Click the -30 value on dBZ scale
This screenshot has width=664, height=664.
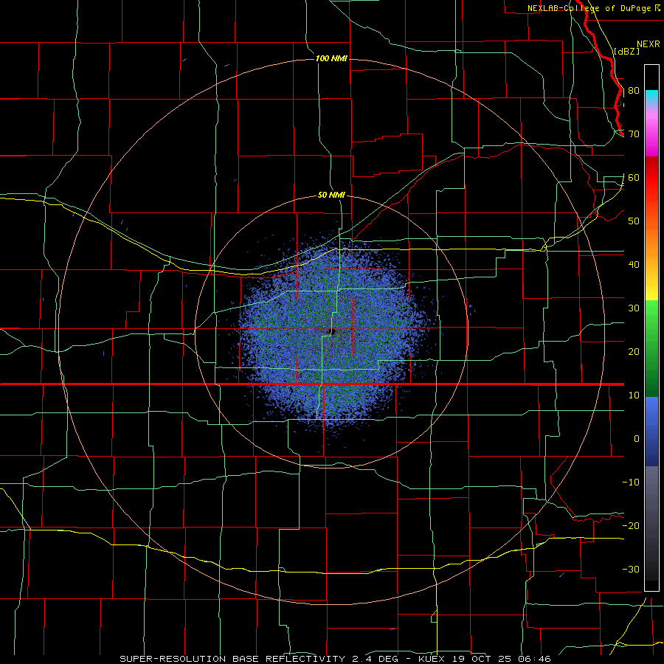coord(631,569)
